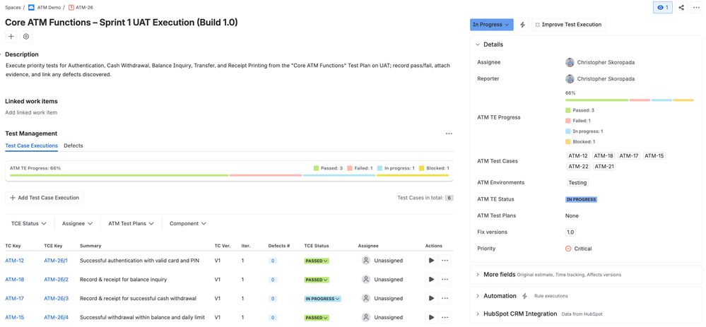Click unassigned avatar in ATM-12 row
Image resolution: width=706 pixels, height=327 pixels.
click(x=366, y=261)
